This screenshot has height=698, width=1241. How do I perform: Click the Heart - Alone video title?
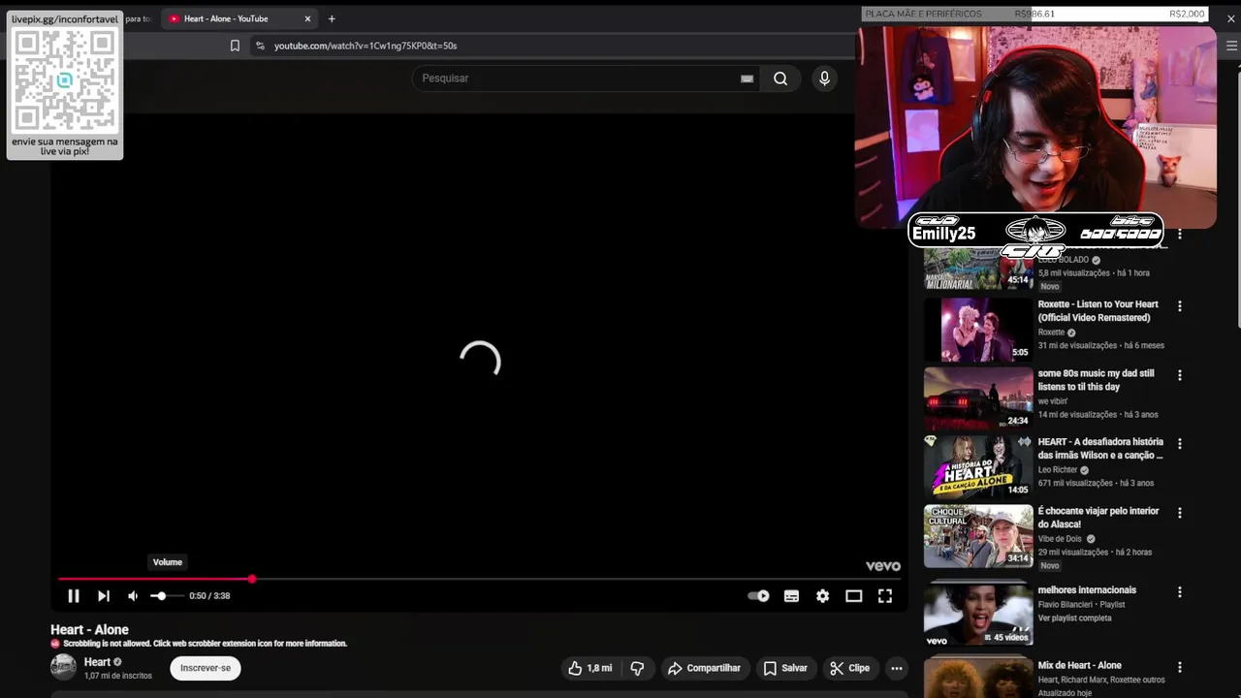coord(89,630)
